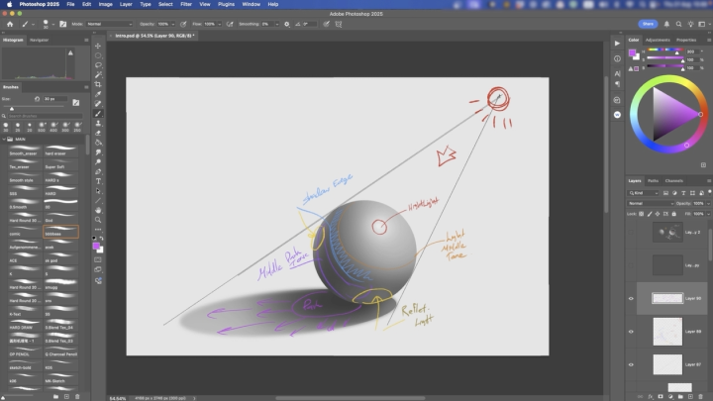
Task: Hide Layer 90 using its eye icon
Action: coord(632,297)
